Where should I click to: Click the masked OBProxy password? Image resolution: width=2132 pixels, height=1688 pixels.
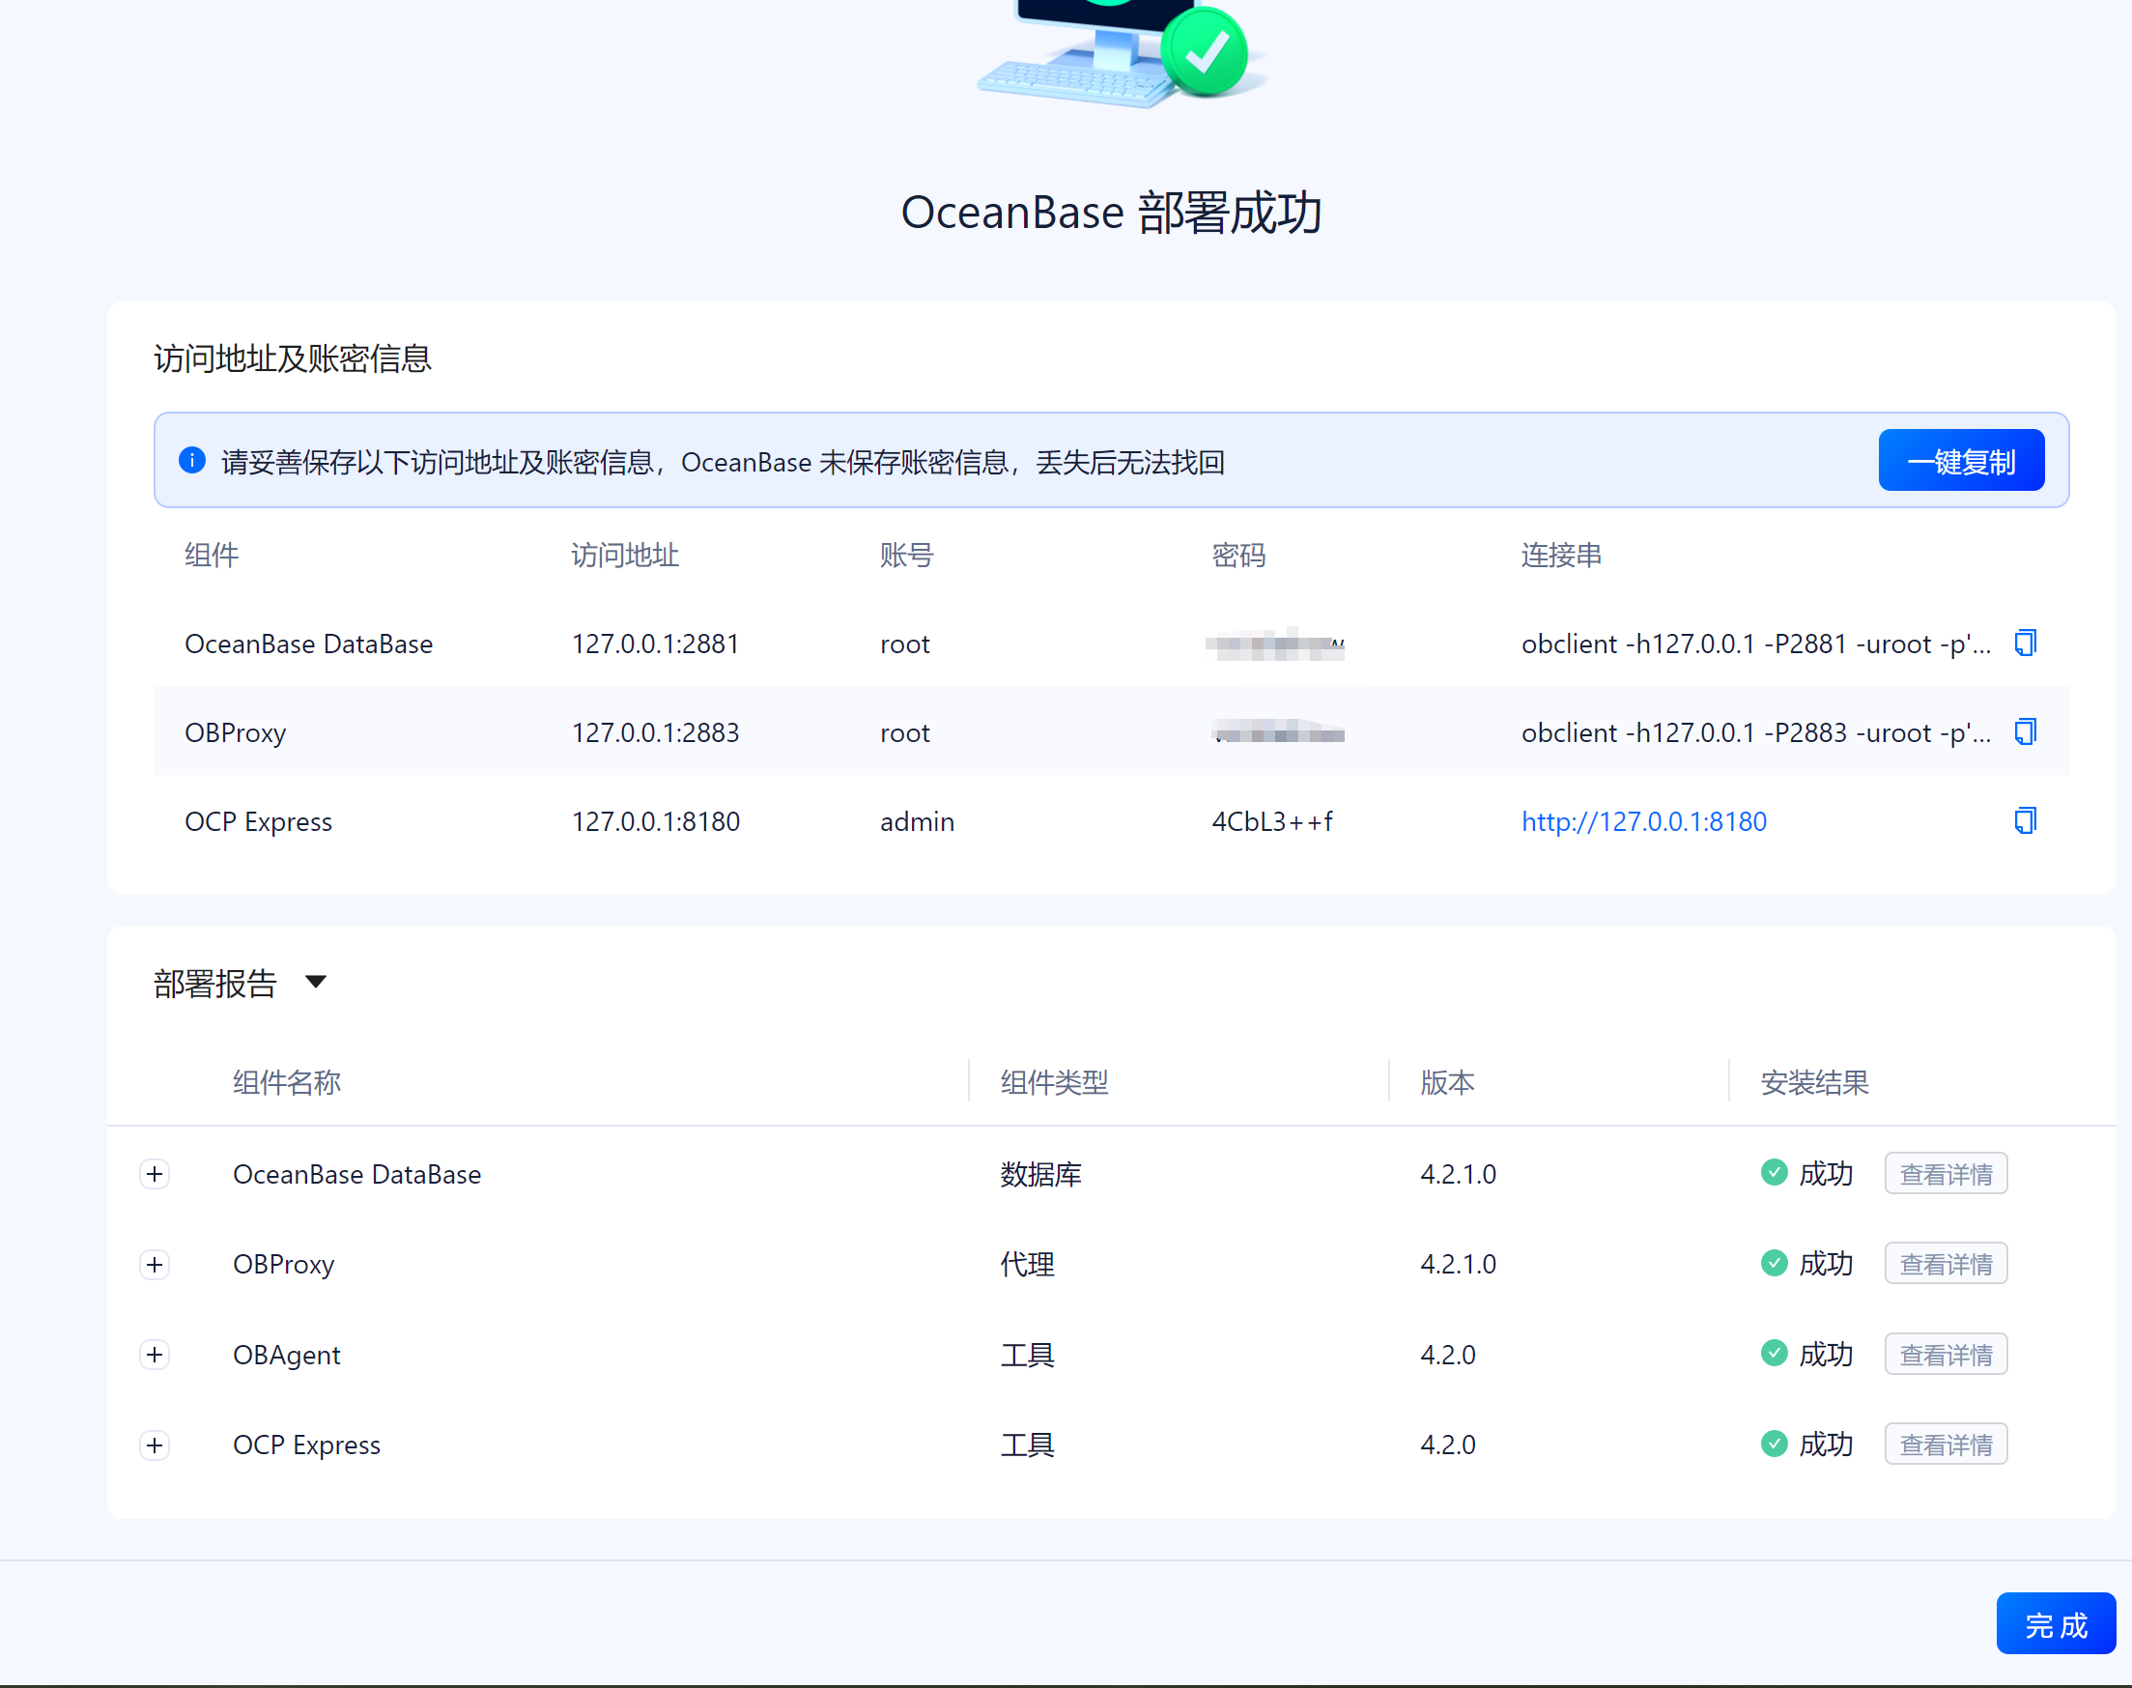1277,732
